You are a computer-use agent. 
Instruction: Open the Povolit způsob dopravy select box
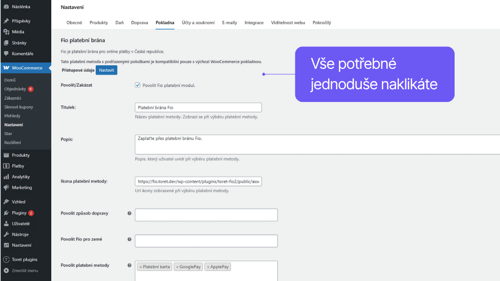click(x=206, y=215)
